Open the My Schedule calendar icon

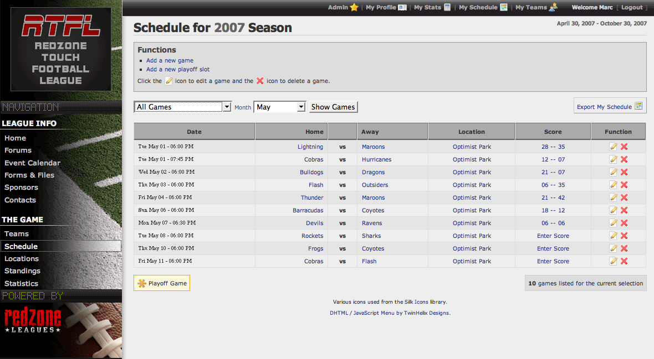(x=504, y=8)
